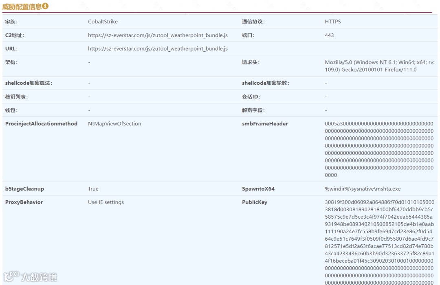This screenshot has width=440, height=285.
Task: Click the shellcode加密轮数 label
Action: click(x=266, y=83)
